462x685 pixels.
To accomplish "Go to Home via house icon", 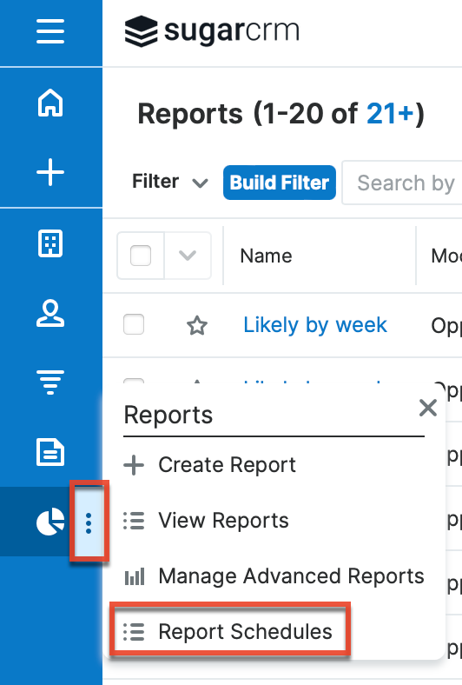I will pyautogui.click(x=50, y=103).
